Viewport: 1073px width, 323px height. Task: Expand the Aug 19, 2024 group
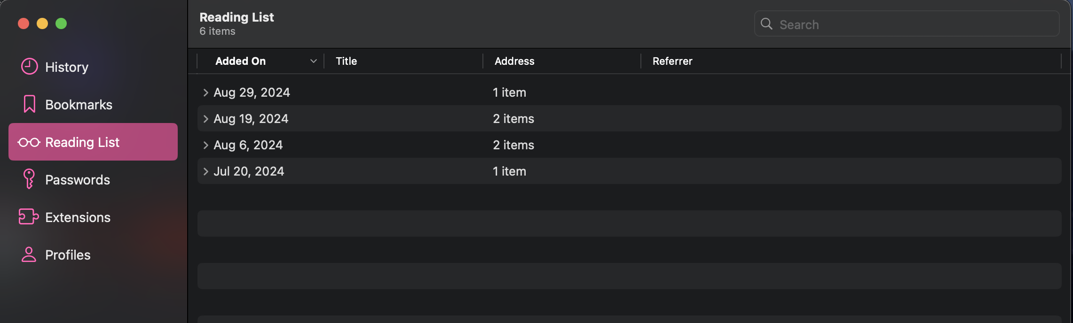coord(205,119)
